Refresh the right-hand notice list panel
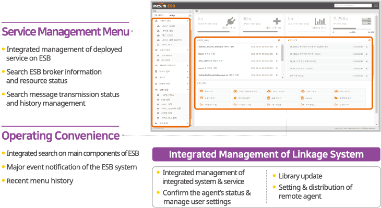This screenshot has width=381, height=208. pos(370,40)
